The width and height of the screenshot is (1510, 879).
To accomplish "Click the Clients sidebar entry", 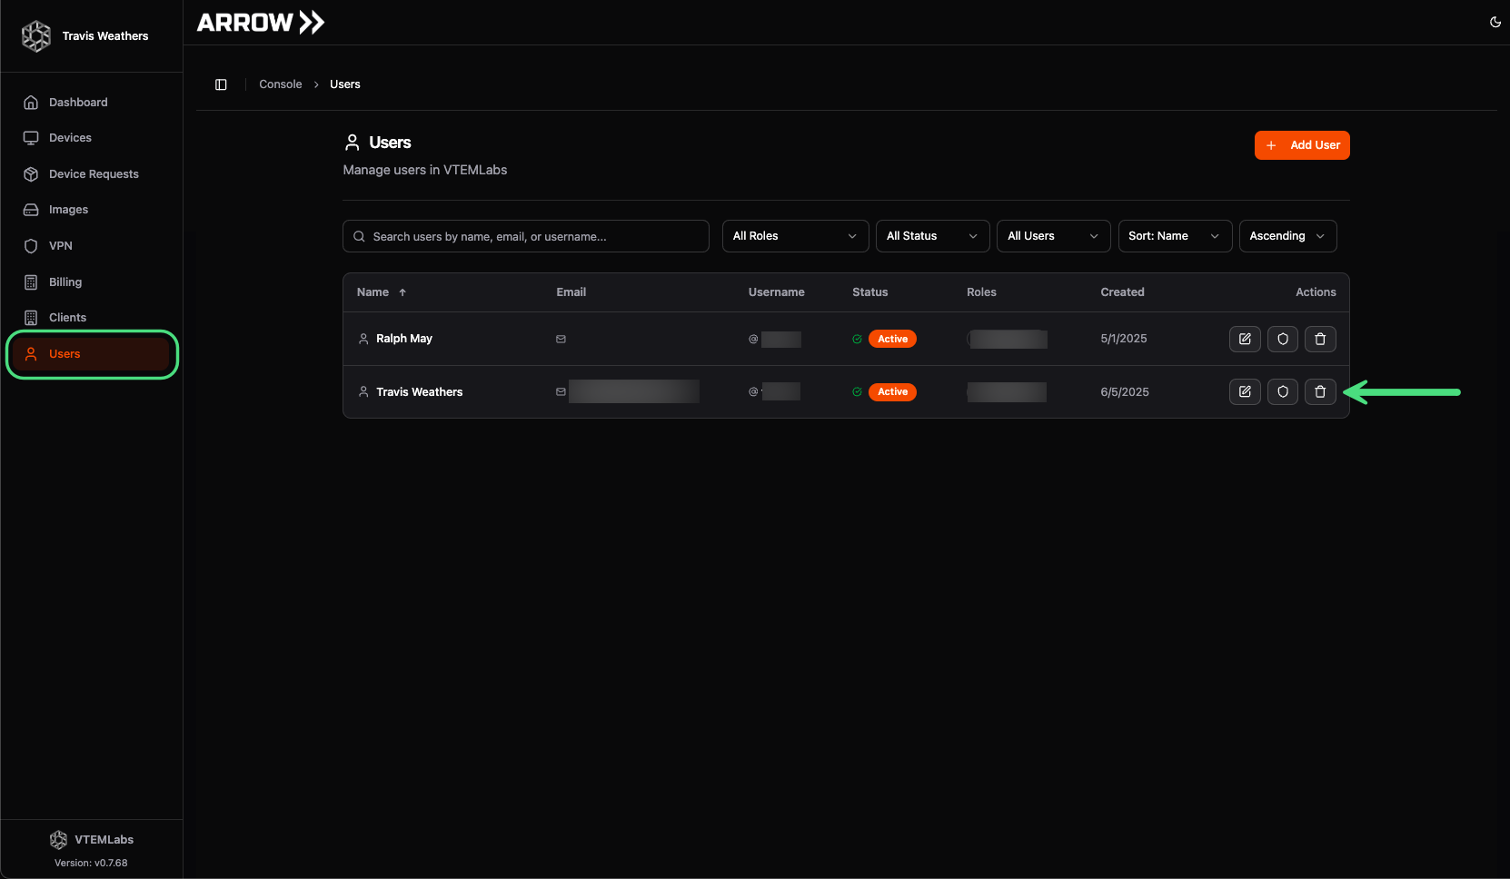I will (x=68, y=317).
